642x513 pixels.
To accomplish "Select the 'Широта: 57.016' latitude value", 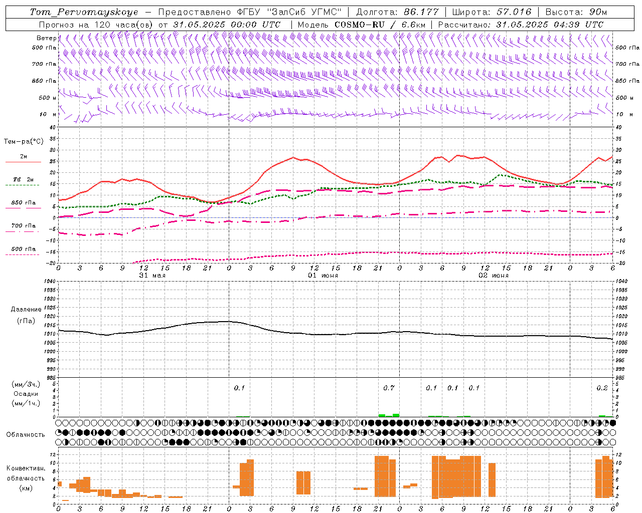I will tap(492, 12).
